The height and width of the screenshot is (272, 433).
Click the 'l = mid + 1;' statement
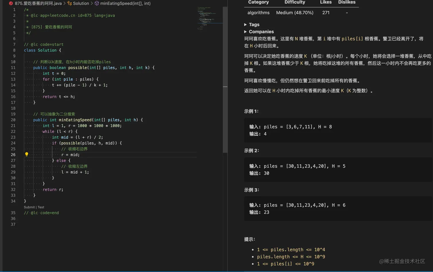(75, 172)
